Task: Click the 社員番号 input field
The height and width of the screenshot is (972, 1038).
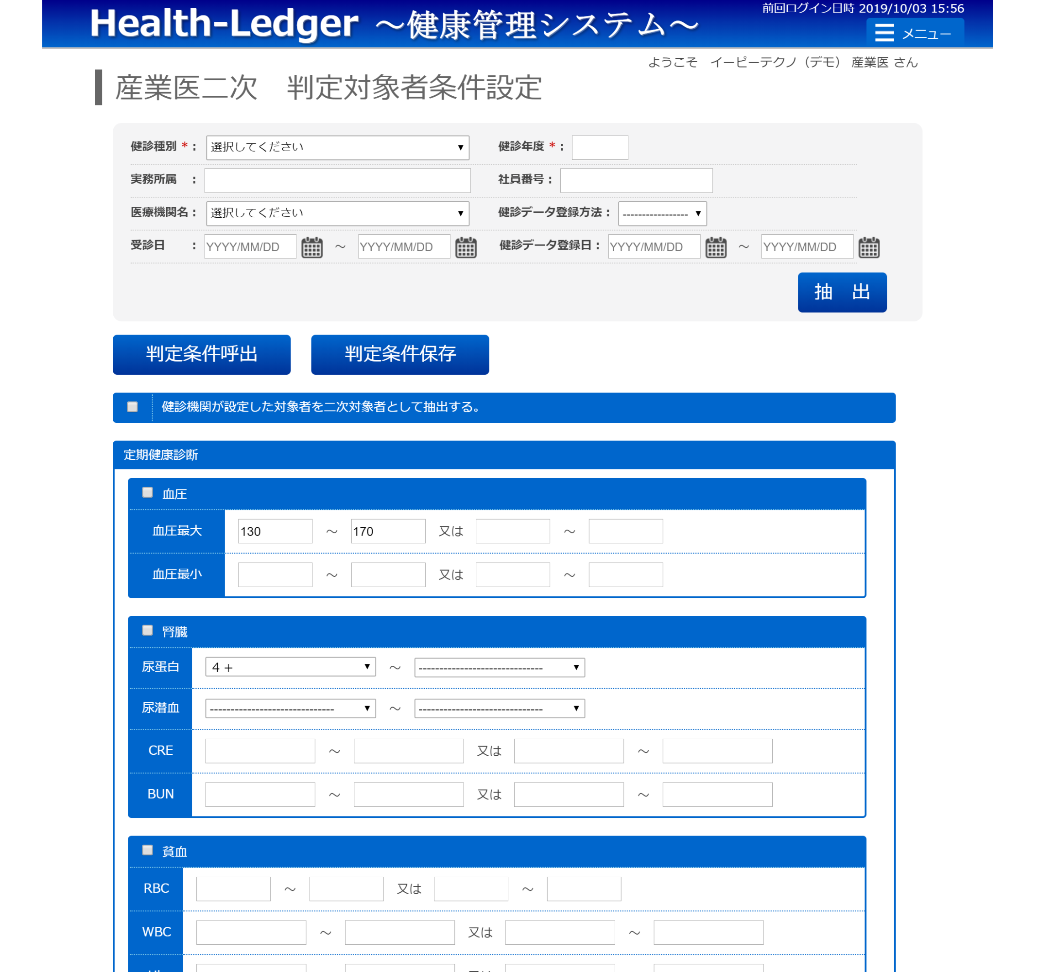Action: point(636,180)
